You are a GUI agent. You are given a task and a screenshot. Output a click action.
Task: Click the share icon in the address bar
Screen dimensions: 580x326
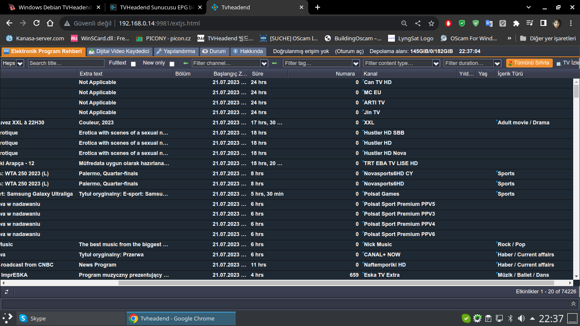coord(418,23)
